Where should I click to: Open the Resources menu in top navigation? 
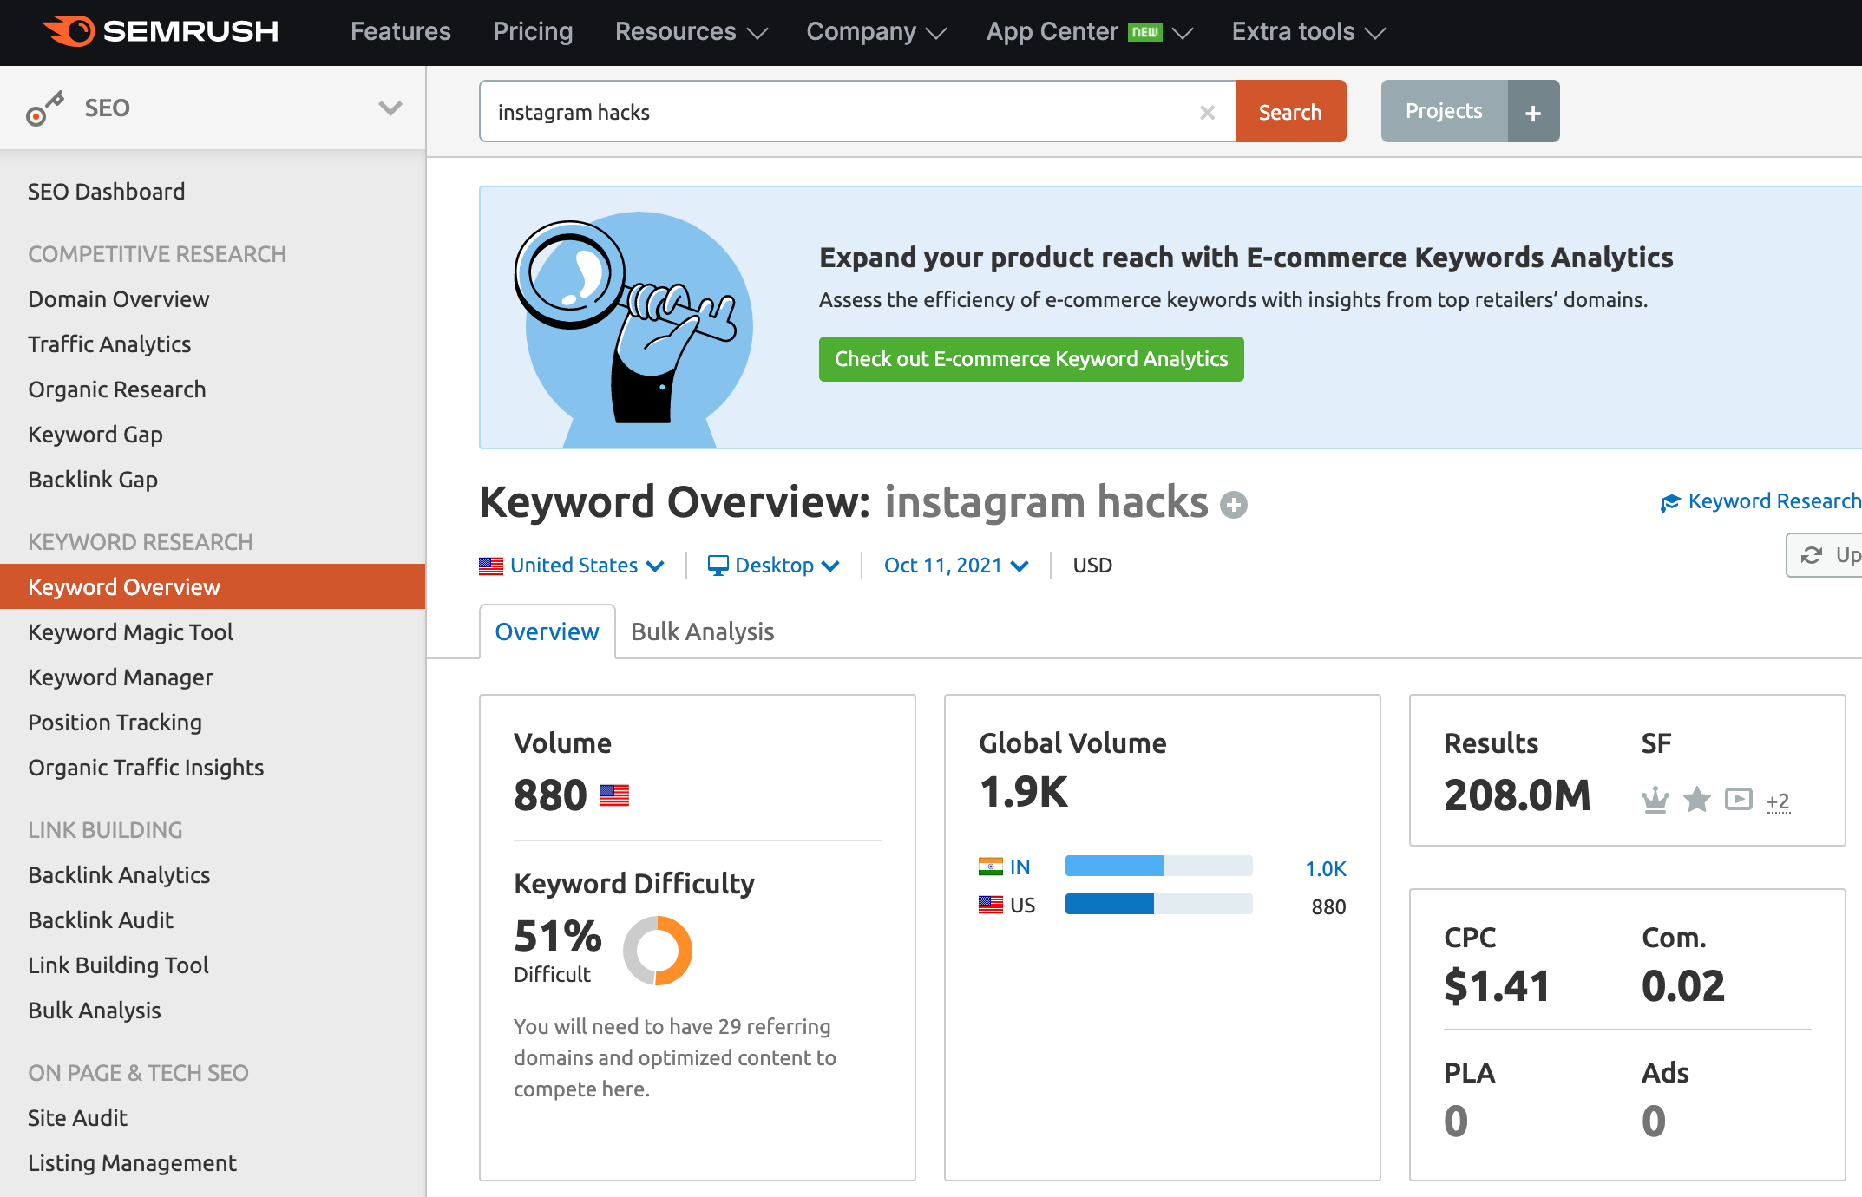point(691,32)
